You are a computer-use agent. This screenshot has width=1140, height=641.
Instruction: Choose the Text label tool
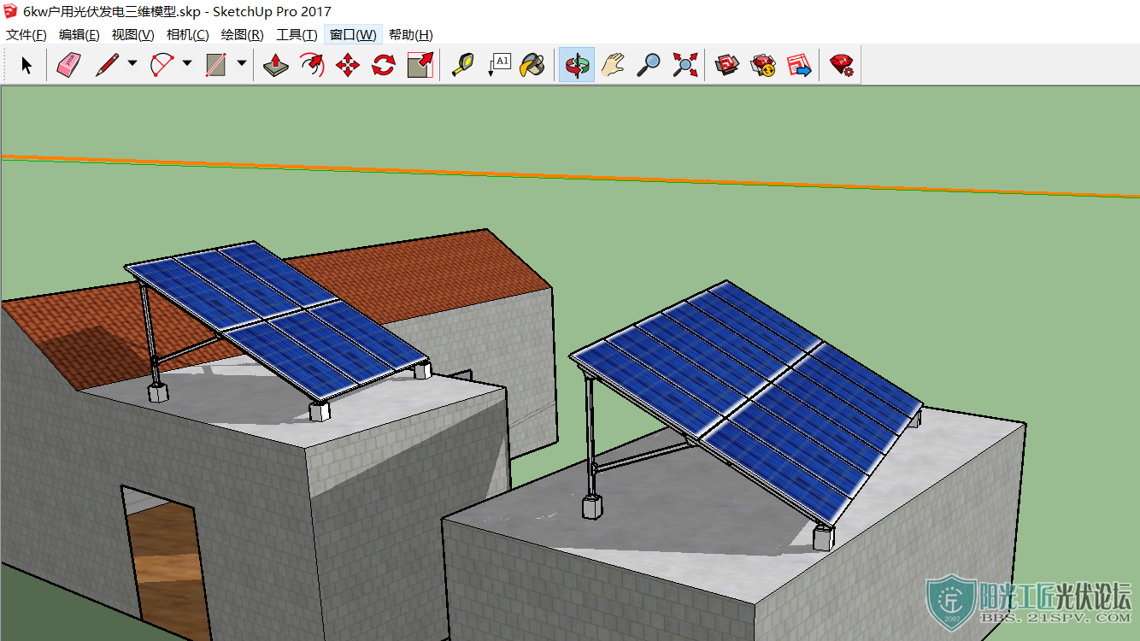tap(498, 65)
